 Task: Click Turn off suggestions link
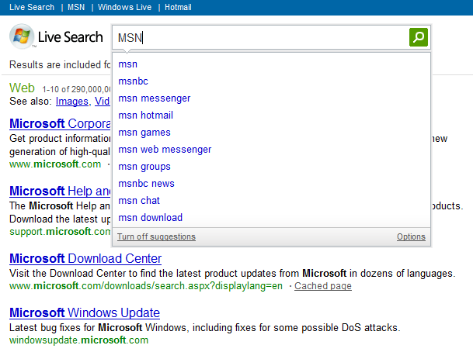coord(156,237)
